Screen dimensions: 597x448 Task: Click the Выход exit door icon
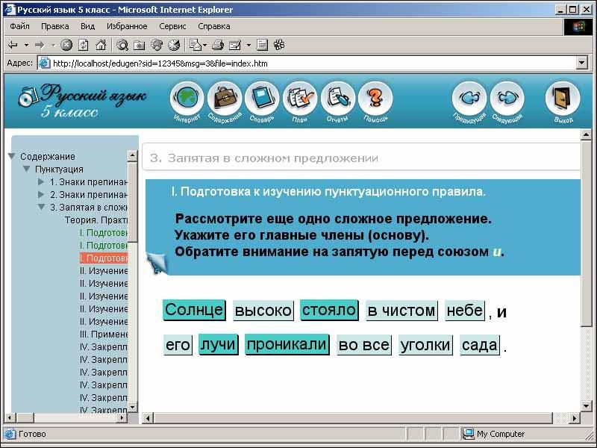tap(563, 99)
